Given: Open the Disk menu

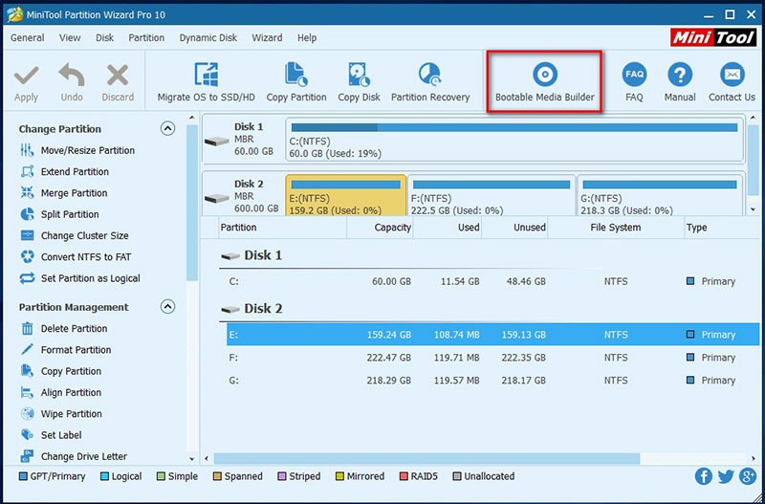Looking at the screenshot, I should tap(104, 37).
